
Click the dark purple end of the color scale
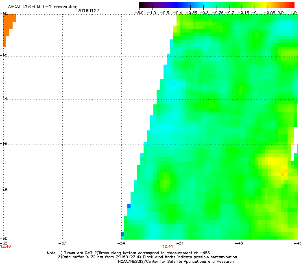tap(146, 5)
